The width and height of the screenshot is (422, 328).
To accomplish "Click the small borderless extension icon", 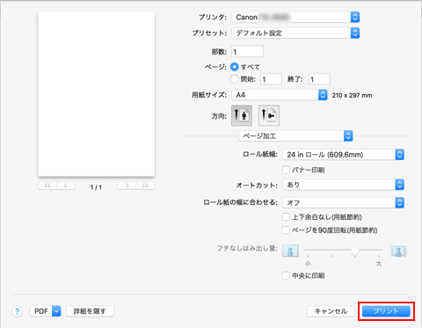I will click(x=290, y=251).
